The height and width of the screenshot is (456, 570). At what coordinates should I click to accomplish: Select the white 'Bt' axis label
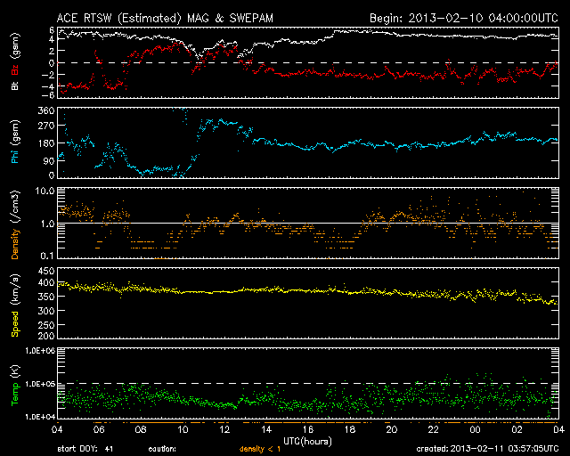15,85
